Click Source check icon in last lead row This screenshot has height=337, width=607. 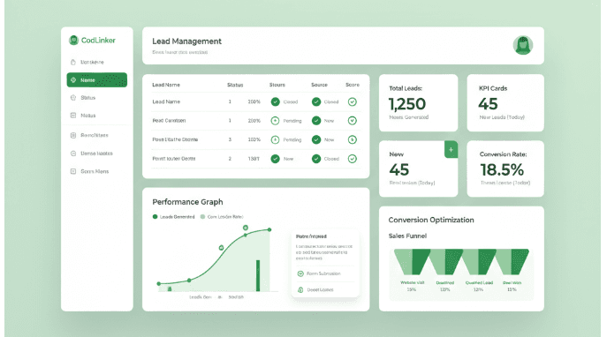pyautogui.click(x=316, y=159)
